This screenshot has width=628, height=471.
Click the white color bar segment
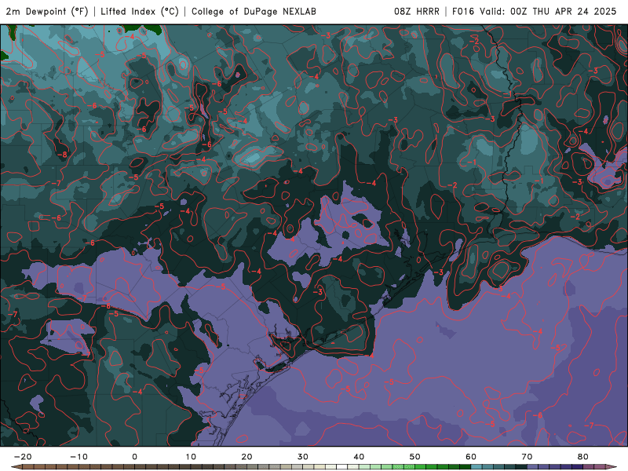point(341,466)
